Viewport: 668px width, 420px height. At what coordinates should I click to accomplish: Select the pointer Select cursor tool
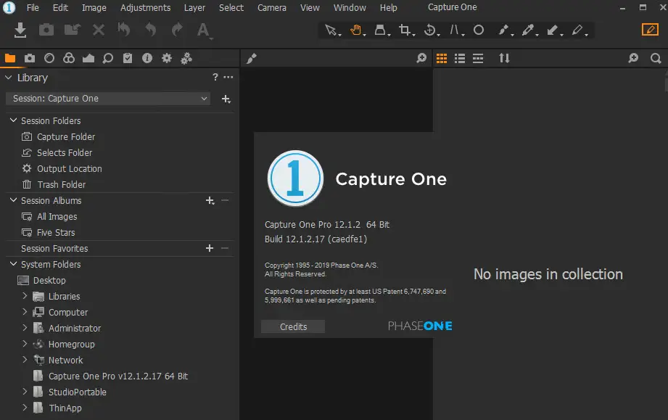point(332,30)
